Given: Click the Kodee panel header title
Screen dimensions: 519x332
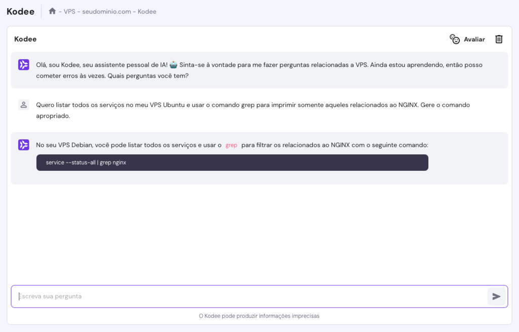Looking at the screenshot, I should 25,39.
